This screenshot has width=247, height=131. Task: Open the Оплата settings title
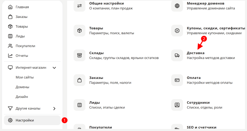194,78
